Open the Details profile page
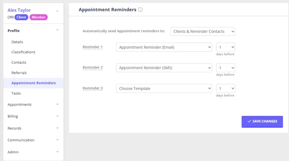 pos(17,42)
